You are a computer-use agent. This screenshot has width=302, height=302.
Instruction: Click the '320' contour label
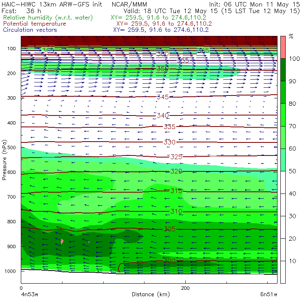coord(176,171)
